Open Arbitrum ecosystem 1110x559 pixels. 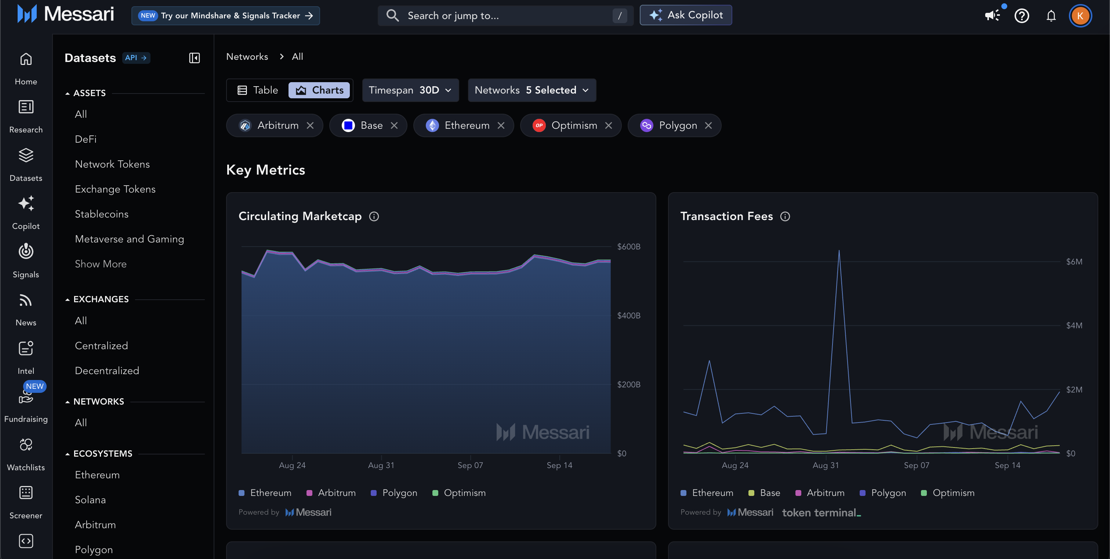[x=95, y=525]
